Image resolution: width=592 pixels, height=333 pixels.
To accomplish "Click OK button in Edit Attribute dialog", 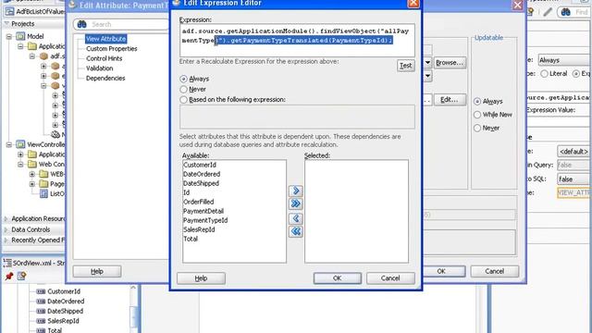I will click(x=441, y=271).
